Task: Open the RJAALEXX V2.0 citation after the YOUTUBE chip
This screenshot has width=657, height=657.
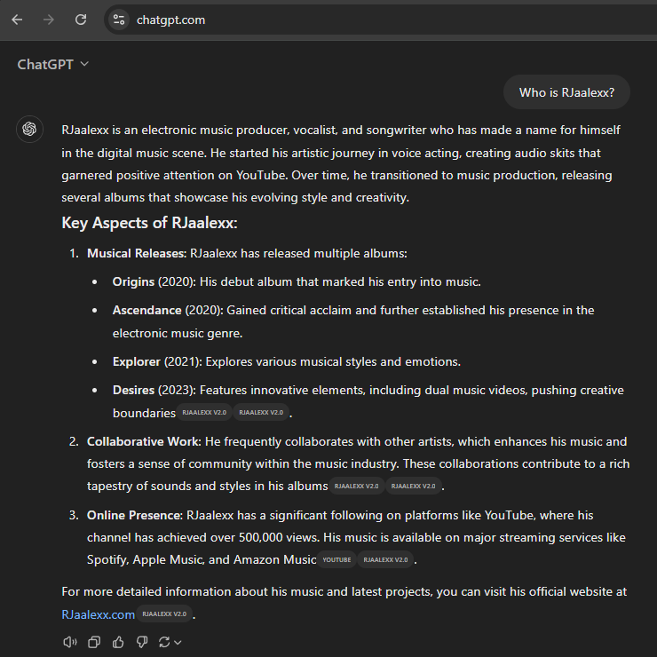Action: pyautogui.click(x=385, y=560)
